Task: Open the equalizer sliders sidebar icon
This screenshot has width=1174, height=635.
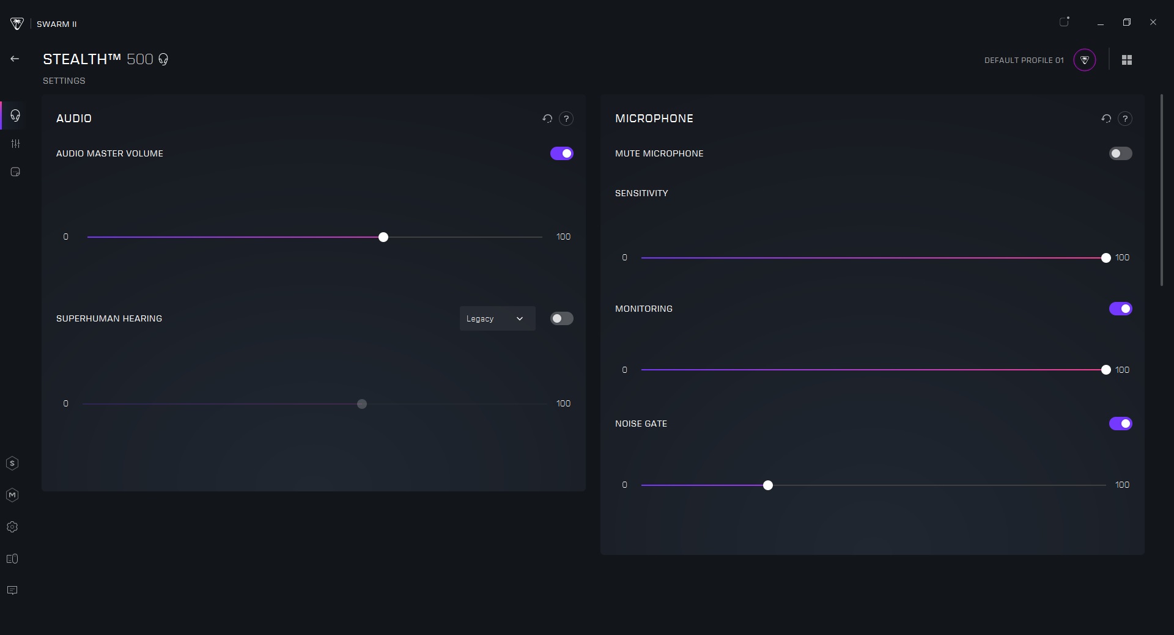Action: [x=15, y=144]
